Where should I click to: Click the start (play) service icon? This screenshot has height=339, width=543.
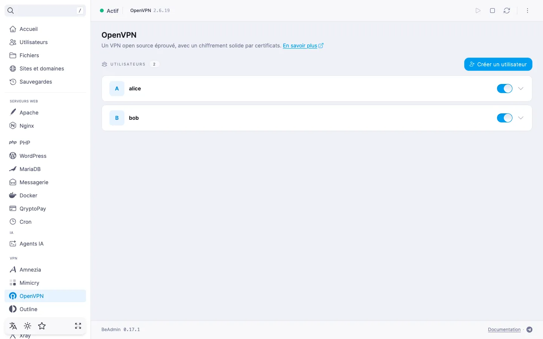(x=478, y=11)
